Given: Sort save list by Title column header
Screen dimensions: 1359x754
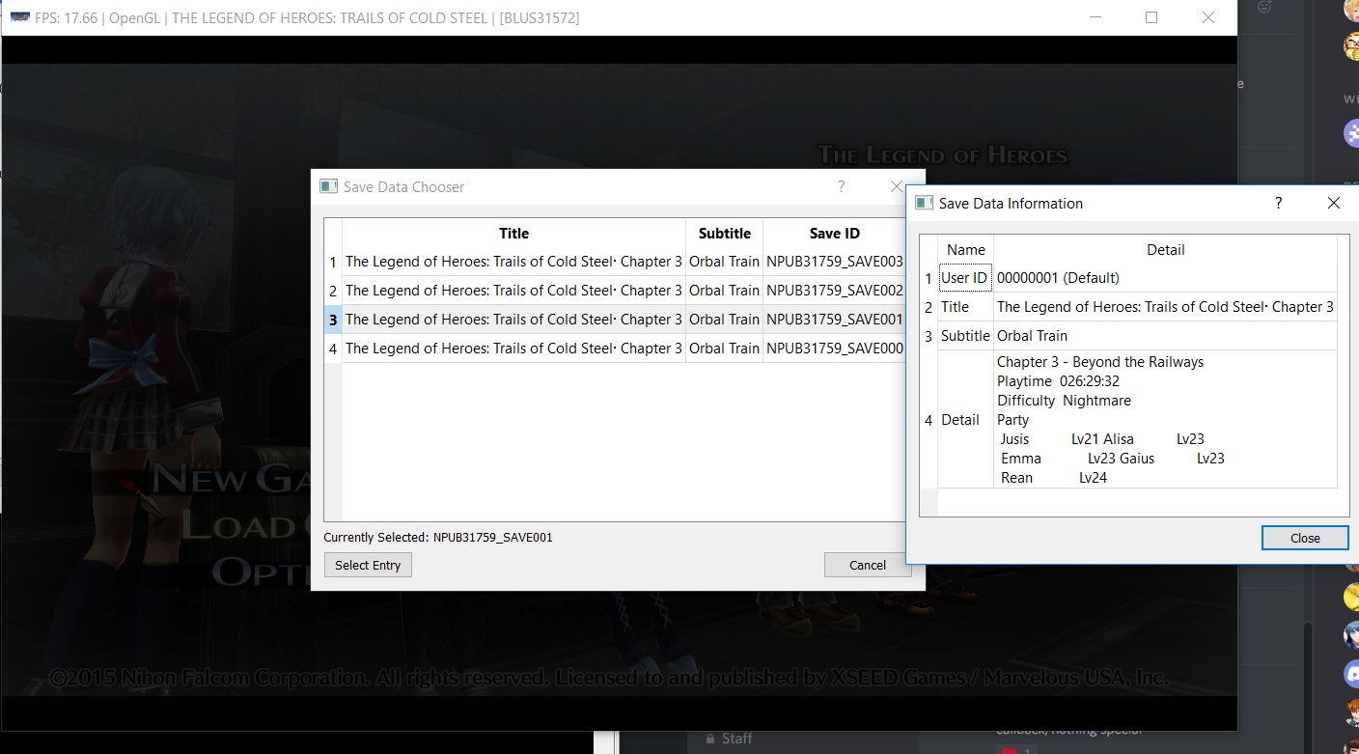Looking at the screenshot, I should click(513, 233).
